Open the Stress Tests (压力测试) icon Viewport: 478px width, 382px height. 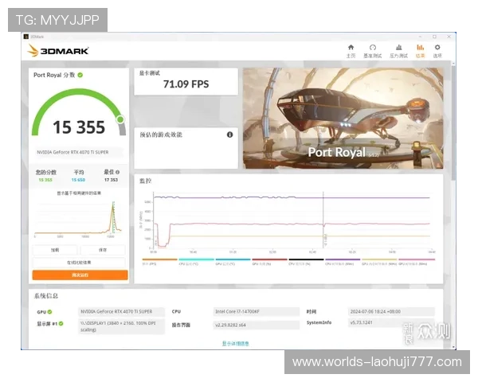tap(398, 49)
